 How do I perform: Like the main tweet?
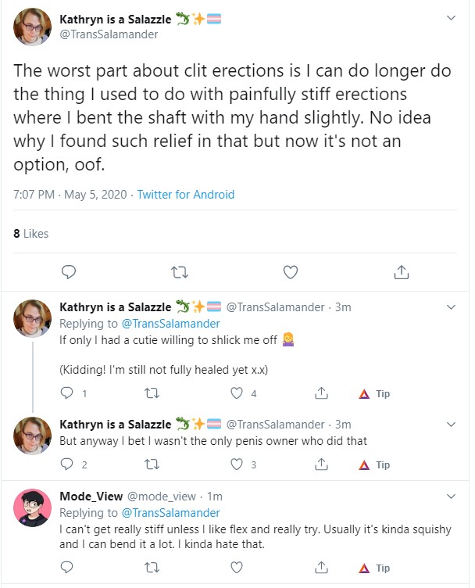(291, 272)
